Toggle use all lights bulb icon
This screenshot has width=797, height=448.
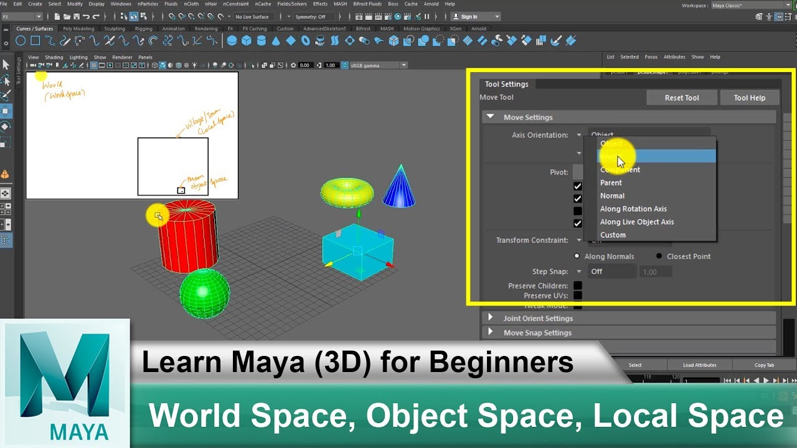coord(194,65)
